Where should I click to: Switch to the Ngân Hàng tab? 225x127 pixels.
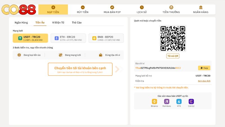(x=21, y=23)
